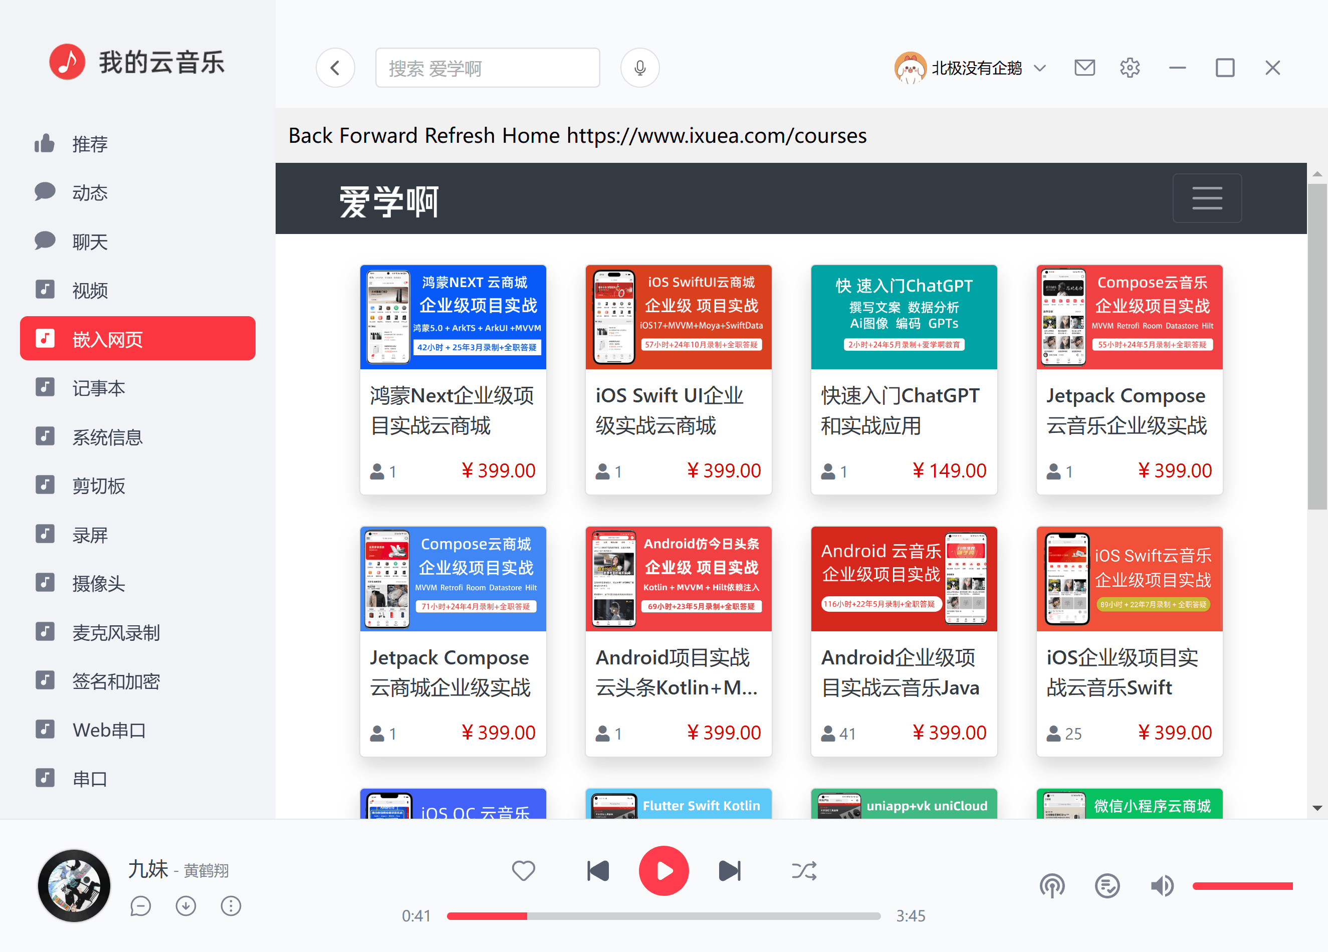The height and width of the screenshot is (952, 1328).
Task: Click the uniapp+vk uniCloud banner thumbnail
Action: (x=904, y=803)
